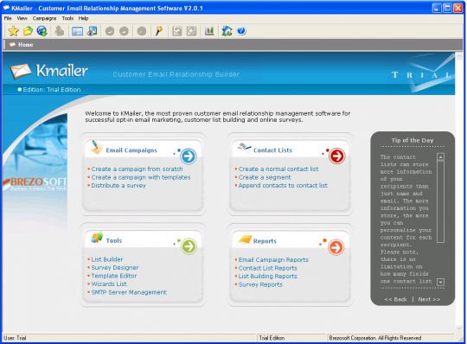Click the key icon in toolbar
The height and width of the screenshot is (344, 467).
pos(159,31)
